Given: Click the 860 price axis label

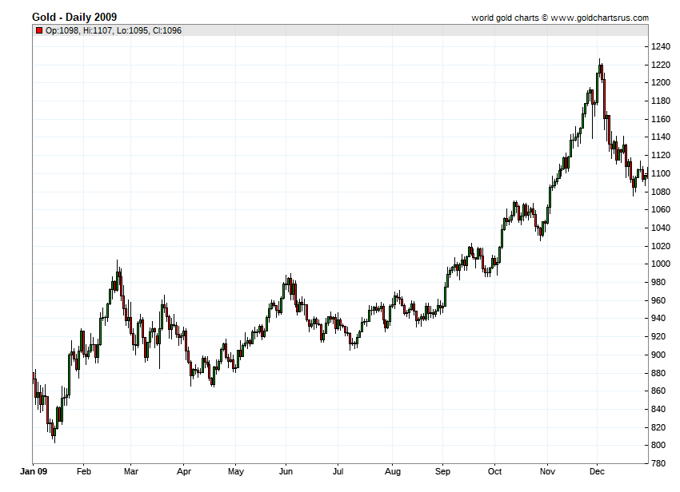Looking at the screenshot, I should point(658,391).
